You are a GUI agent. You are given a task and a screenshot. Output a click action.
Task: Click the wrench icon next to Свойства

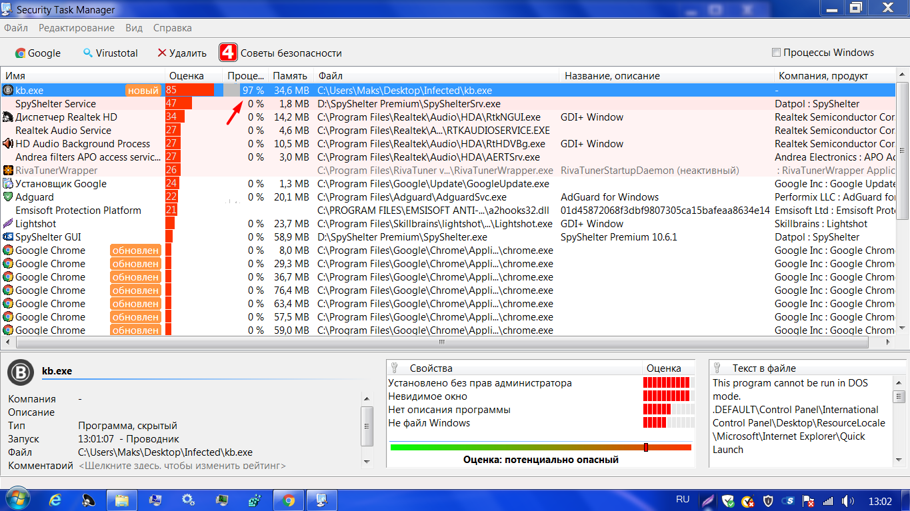tap(393, 368)
